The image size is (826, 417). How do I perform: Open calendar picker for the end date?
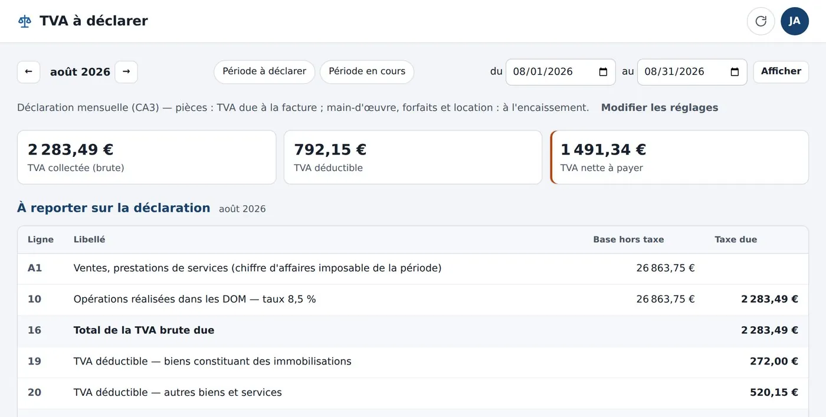coord(735,72)
